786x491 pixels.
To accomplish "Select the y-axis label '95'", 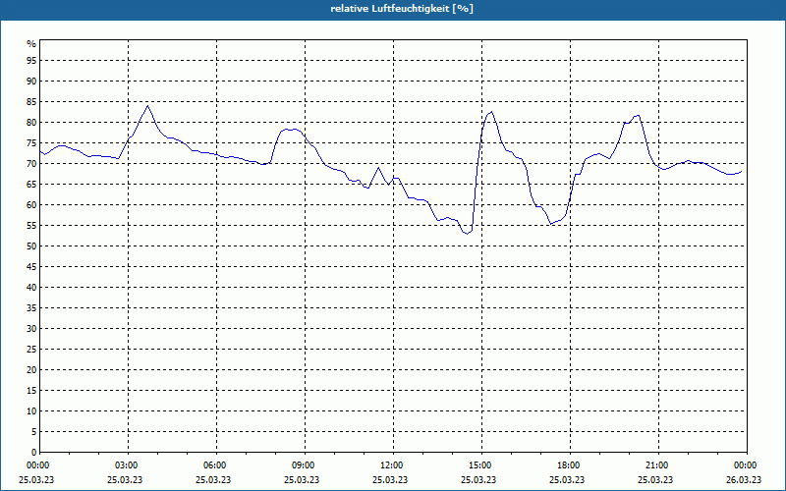I will pyautogui.click(x=31, y=61).
